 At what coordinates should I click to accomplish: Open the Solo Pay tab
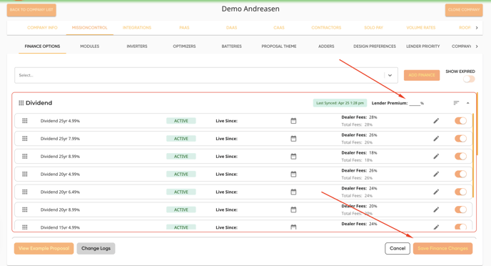(373, 28)
